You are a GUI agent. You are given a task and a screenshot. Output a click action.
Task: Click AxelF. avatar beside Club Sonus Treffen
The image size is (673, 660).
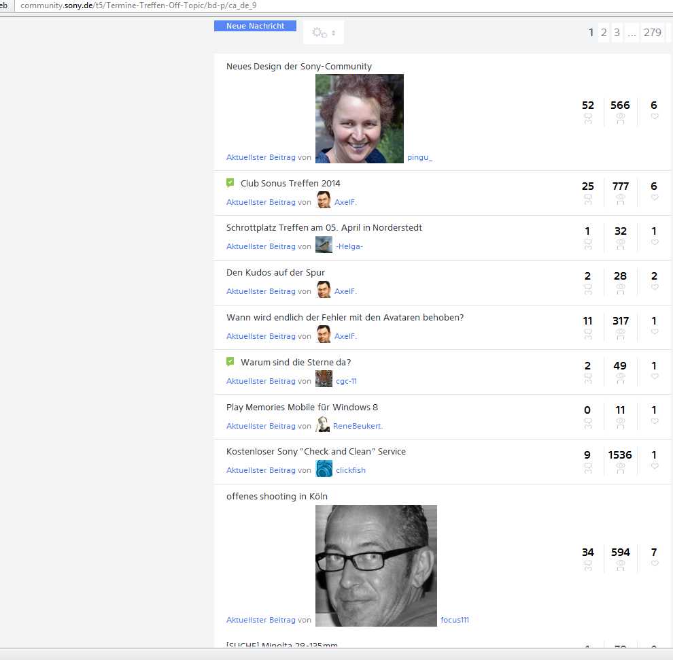324,200
